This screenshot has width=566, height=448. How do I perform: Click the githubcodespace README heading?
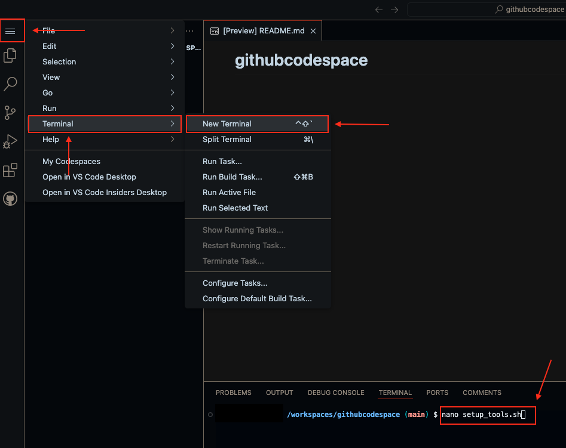(x=301, y=60)
